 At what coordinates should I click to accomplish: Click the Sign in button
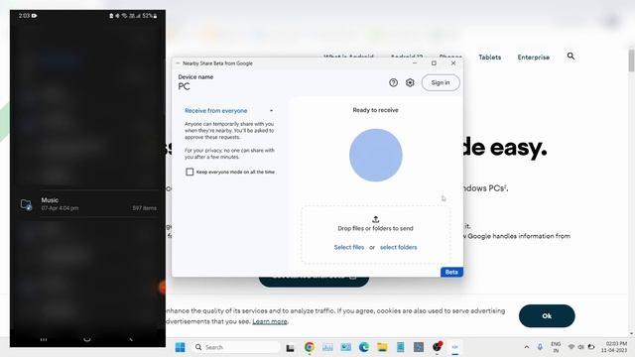[441, 82]
